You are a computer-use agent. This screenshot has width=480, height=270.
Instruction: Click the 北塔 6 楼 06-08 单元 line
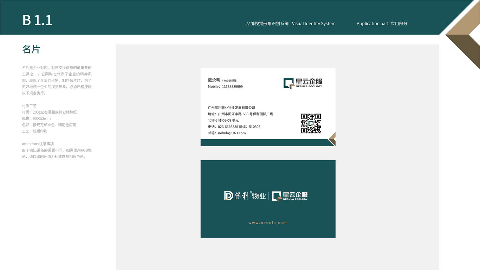click(x=223, y=120)
